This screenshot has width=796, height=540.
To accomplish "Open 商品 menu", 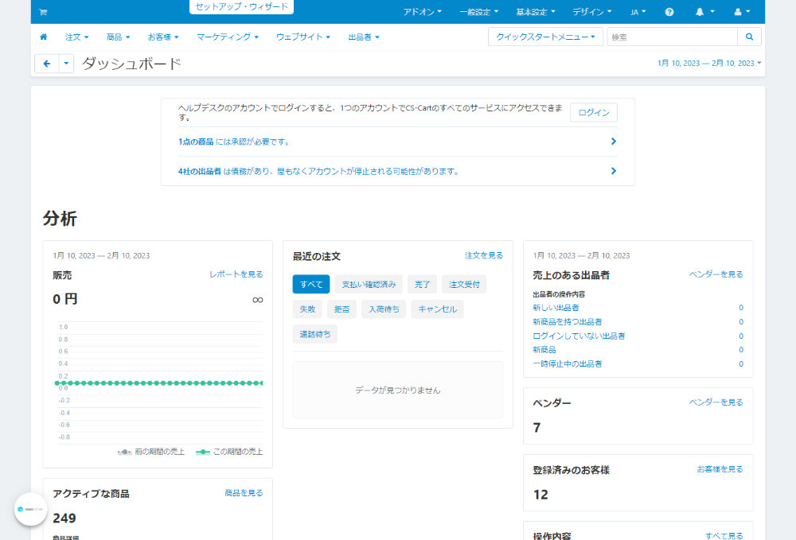I will [118, 37].
